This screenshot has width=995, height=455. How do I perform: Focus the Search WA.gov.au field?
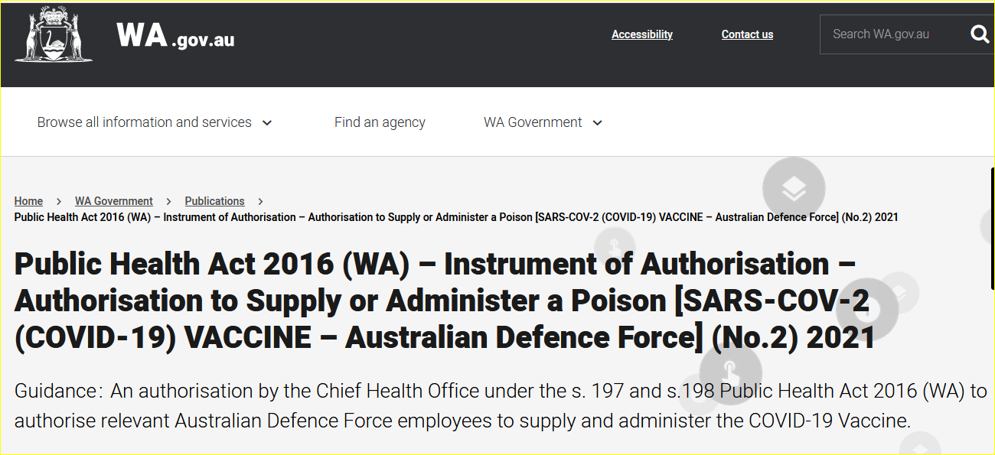[x=907, y=34]
